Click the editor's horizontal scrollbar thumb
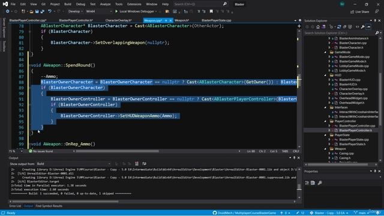The image size is (384, 216). [x=118, y=151]
